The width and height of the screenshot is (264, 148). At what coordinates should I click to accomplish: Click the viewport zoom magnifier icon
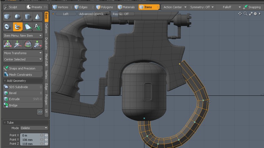tap(246, 14)
